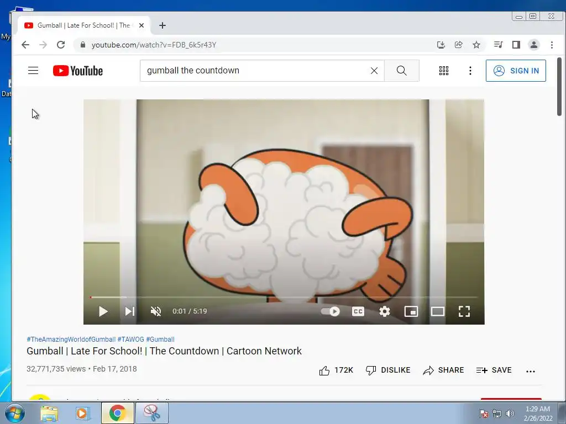Screen dimensions: 566x424
Task: Share this page from address bar
Action: 458,45
